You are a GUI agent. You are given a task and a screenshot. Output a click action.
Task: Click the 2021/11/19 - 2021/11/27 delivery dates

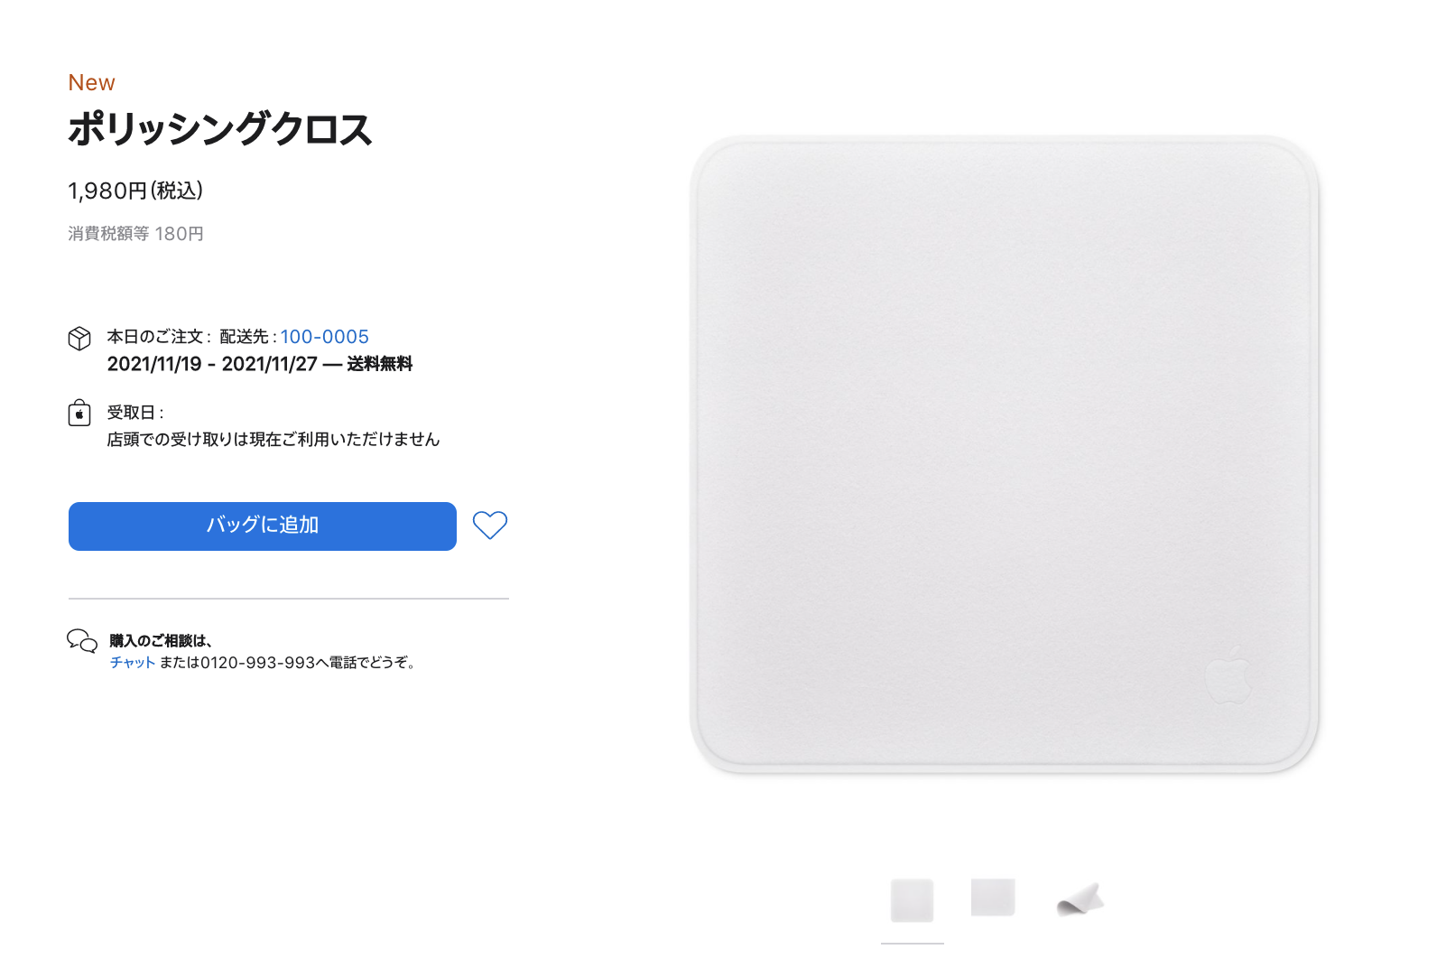tap(212, 364)
